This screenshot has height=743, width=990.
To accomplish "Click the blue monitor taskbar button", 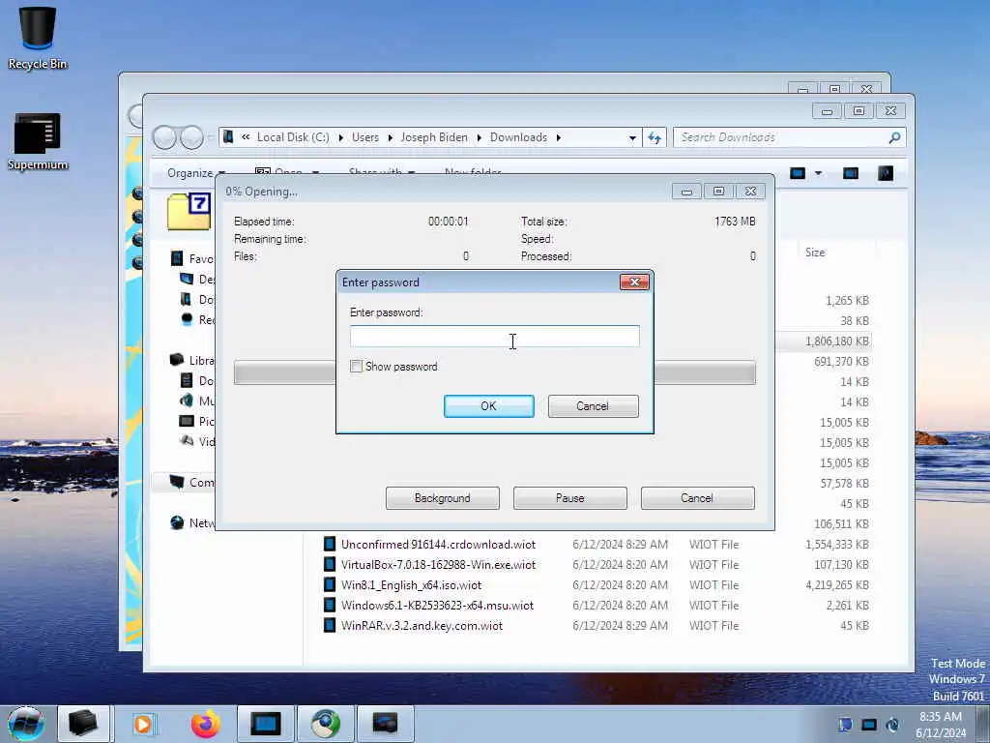I will click(265, 724).
